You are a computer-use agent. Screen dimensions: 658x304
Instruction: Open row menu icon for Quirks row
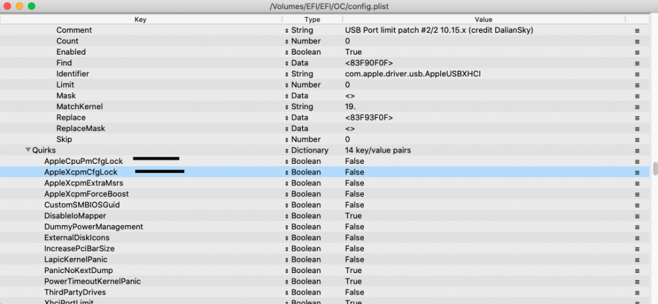click(x=637, y=151)
